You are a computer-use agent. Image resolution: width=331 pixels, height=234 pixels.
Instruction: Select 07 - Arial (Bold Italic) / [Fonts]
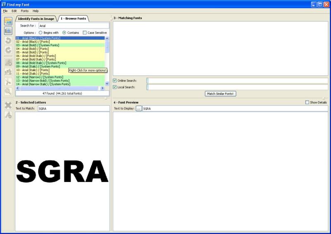coord(60,60)
